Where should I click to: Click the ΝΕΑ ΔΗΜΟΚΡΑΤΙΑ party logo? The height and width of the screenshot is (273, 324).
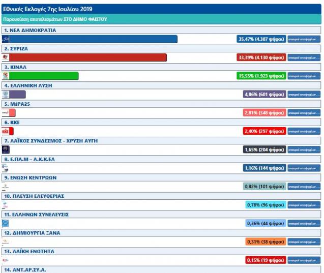coord(6,39)
